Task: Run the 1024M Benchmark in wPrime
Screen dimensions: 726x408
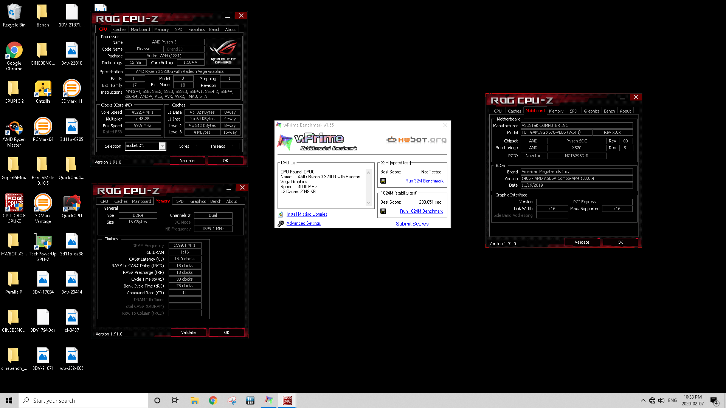Action: click(x=421, y=211)
